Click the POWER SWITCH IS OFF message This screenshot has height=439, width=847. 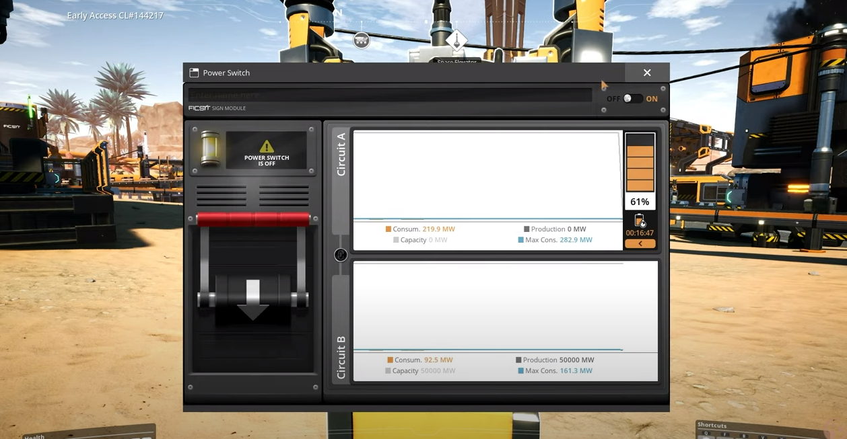pyautogui.click(x=267, y=161)
